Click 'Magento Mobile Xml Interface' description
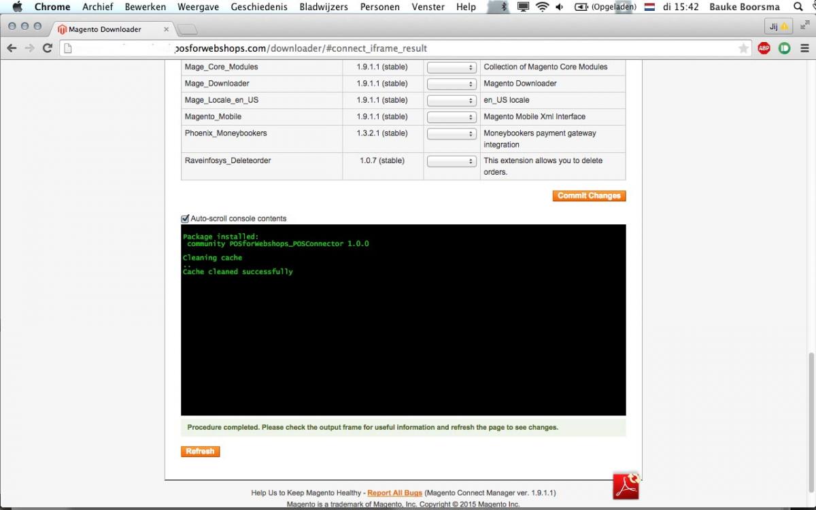 [534, 116]
